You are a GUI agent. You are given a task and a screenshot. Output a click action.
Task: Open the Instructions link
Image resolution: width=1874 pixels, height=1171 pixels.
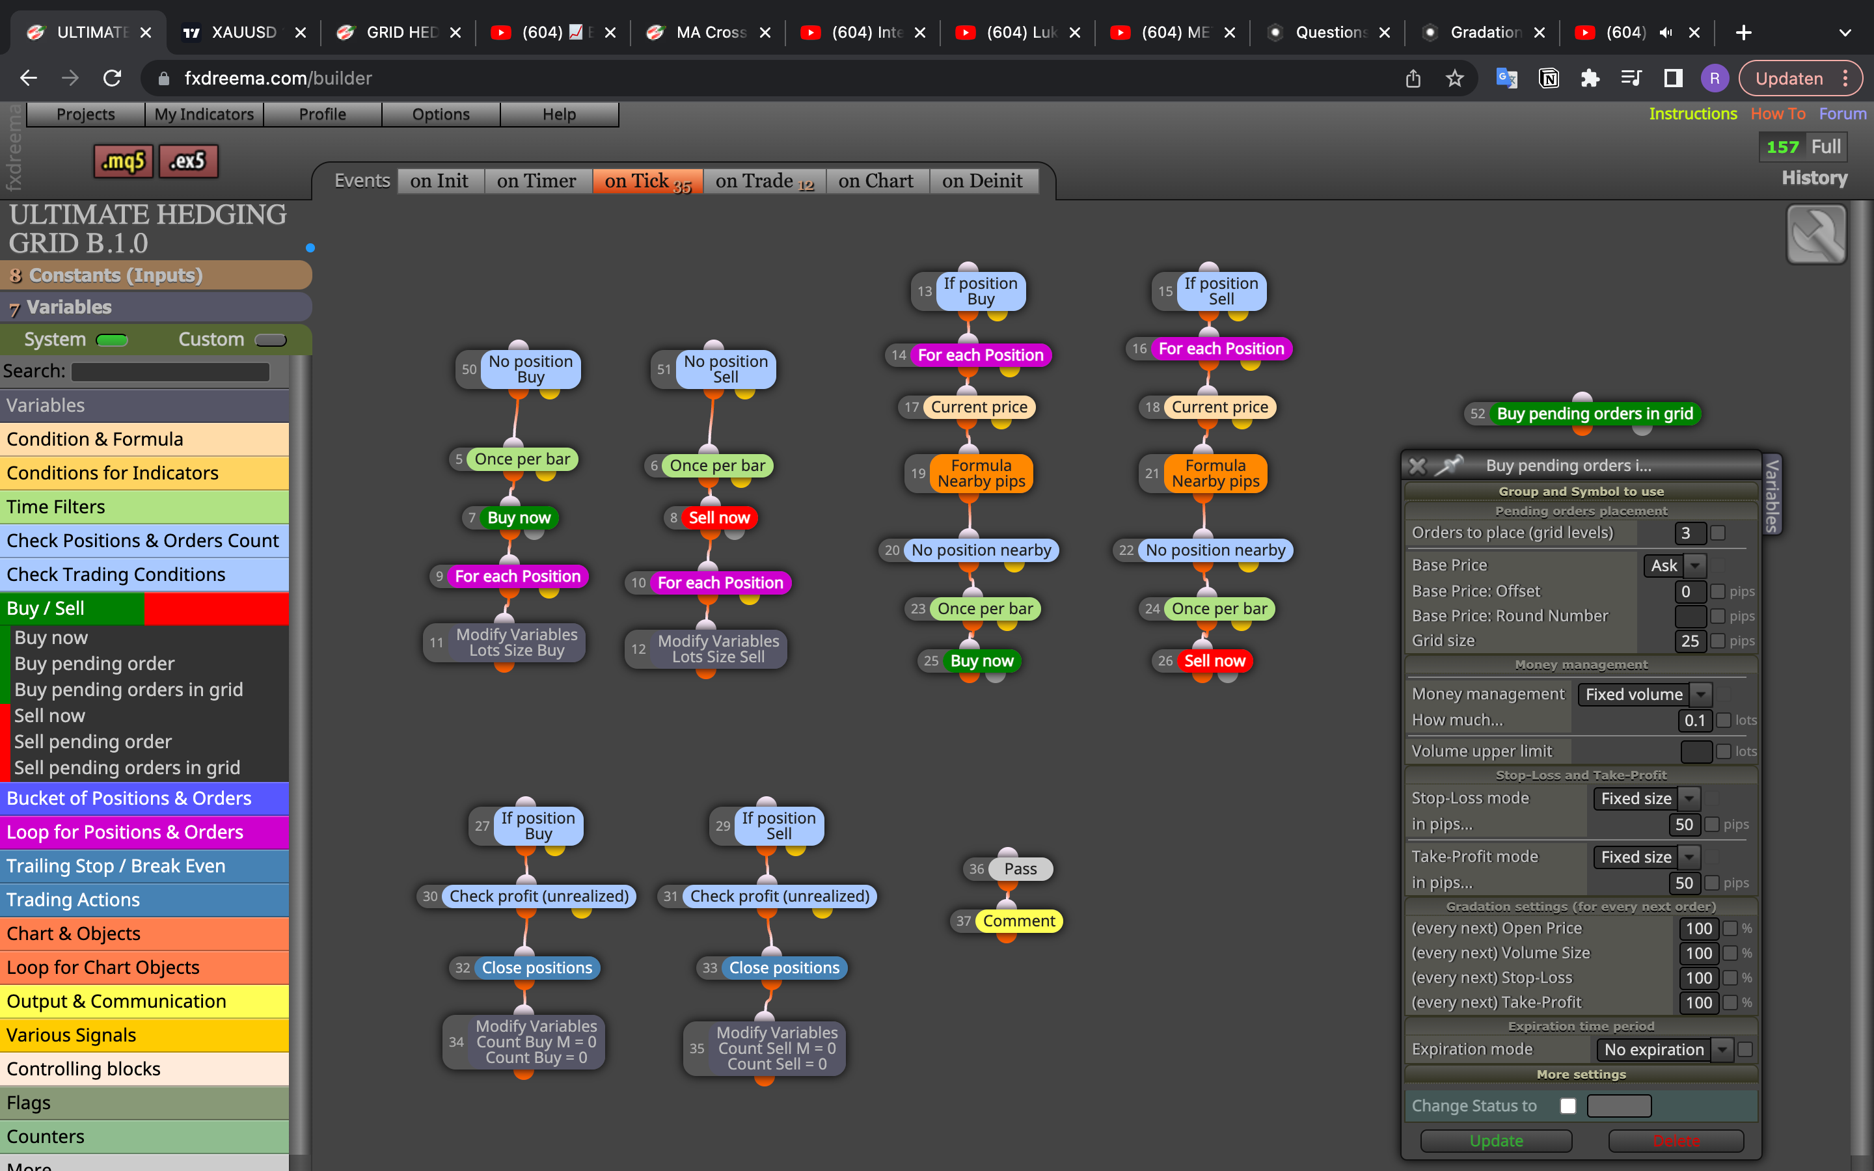point(1693,114)
